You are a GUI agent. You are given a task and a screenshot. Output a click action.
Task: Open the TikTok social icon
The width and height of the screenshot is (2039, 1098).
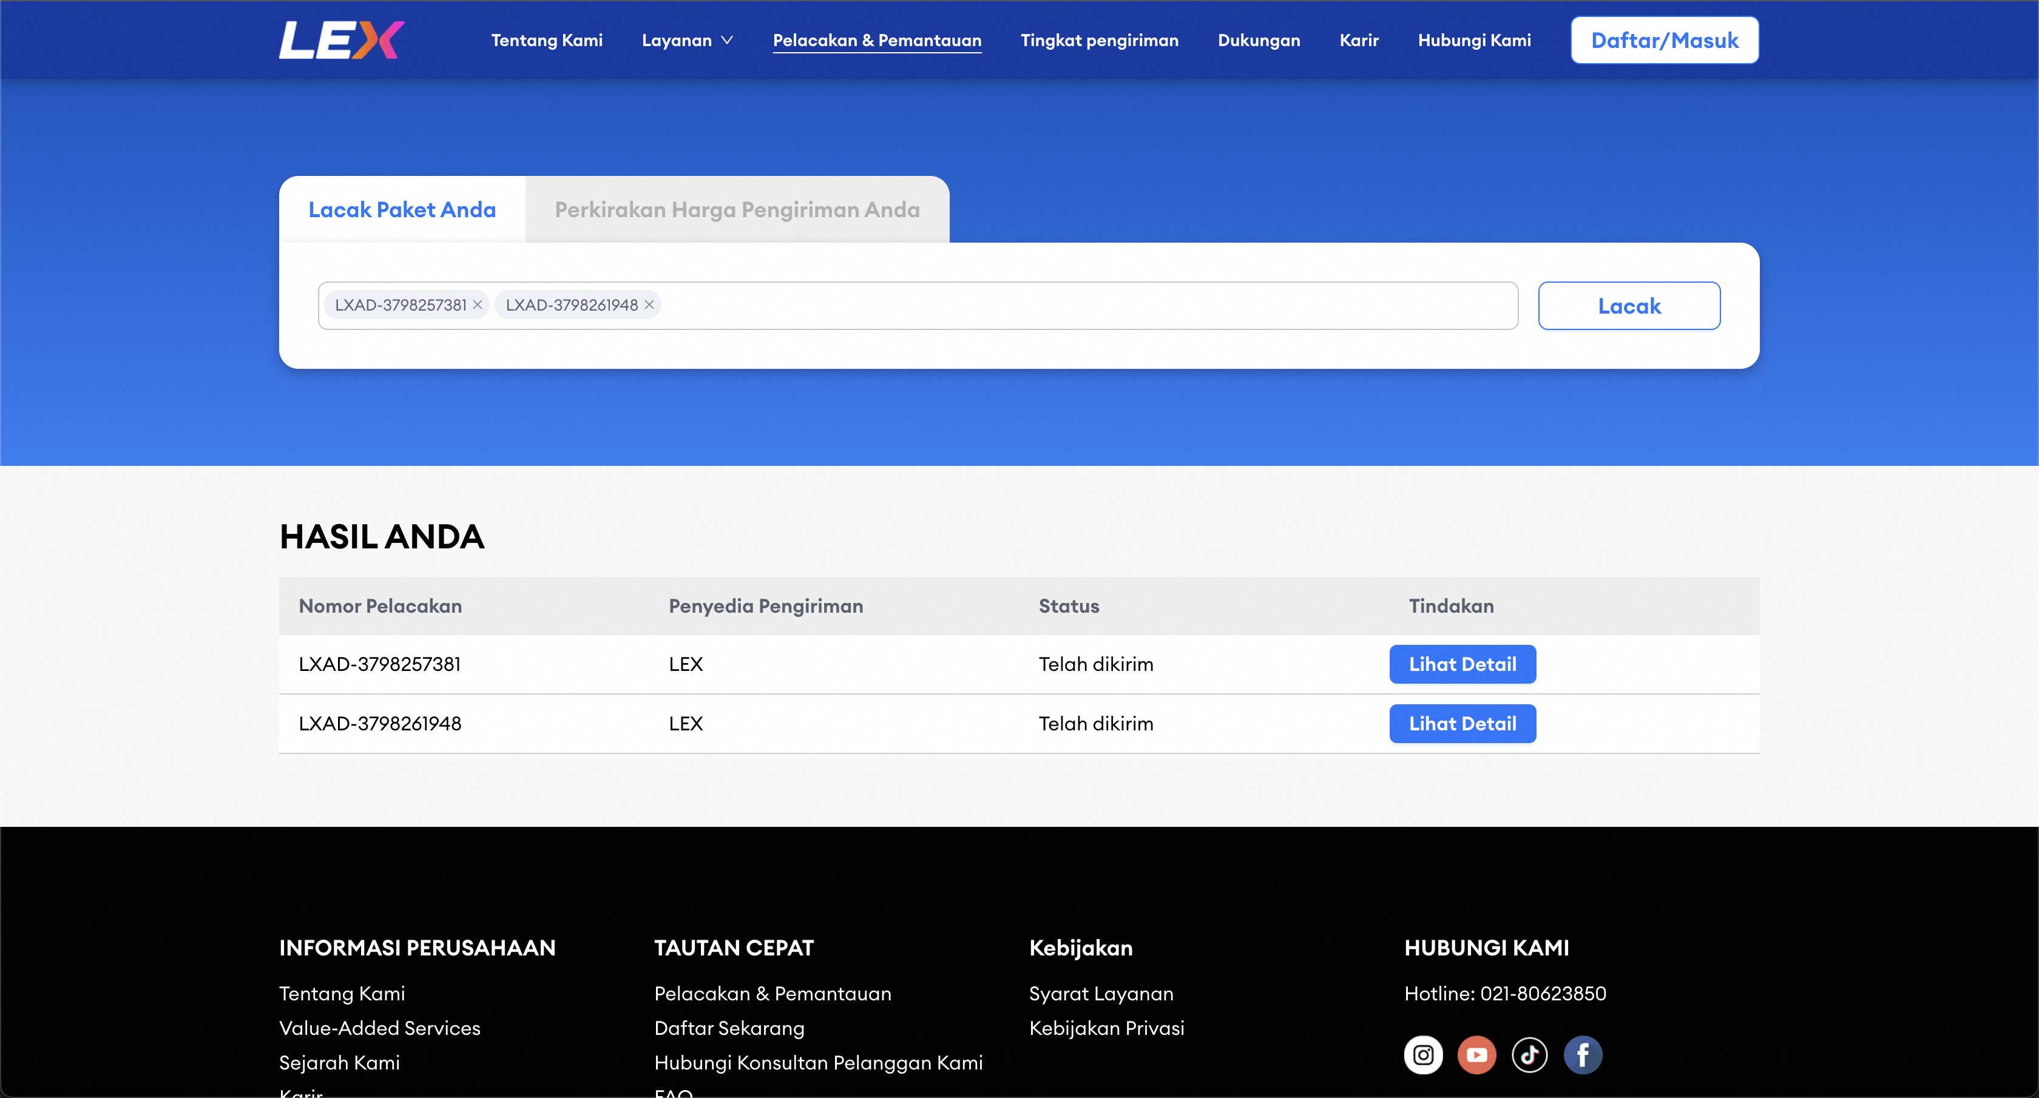(x=1529, y=1054)
